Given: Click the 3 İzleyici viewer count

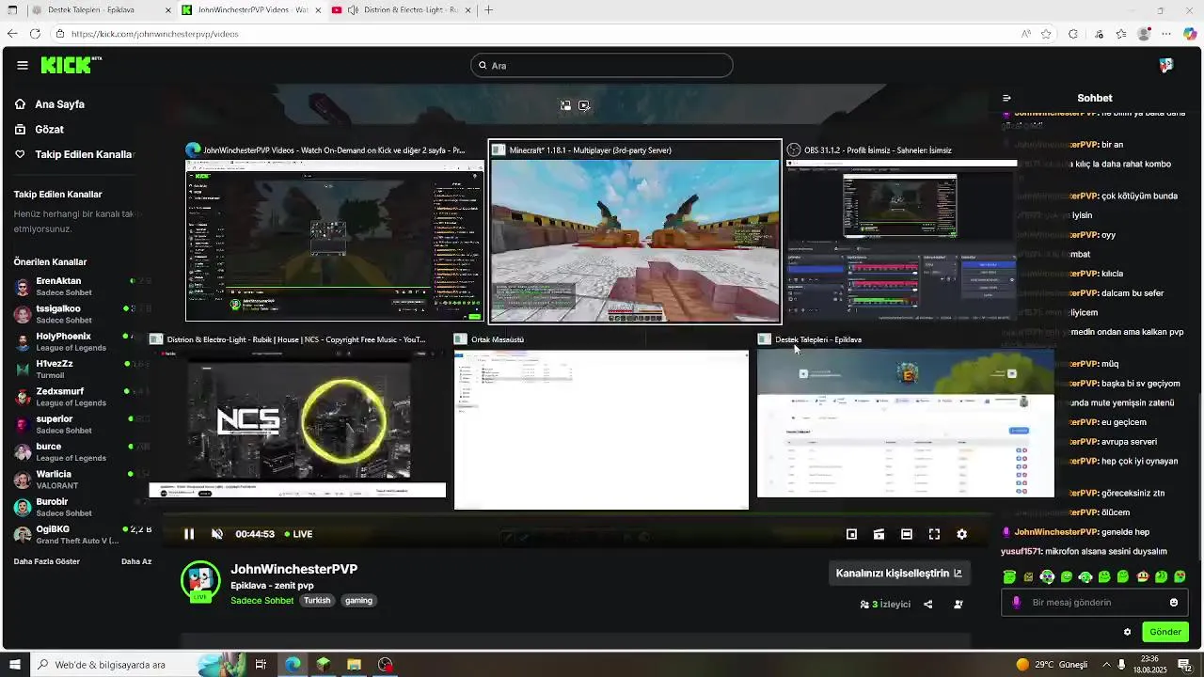Looking at the screenshot, I should (x=885, y=605).
